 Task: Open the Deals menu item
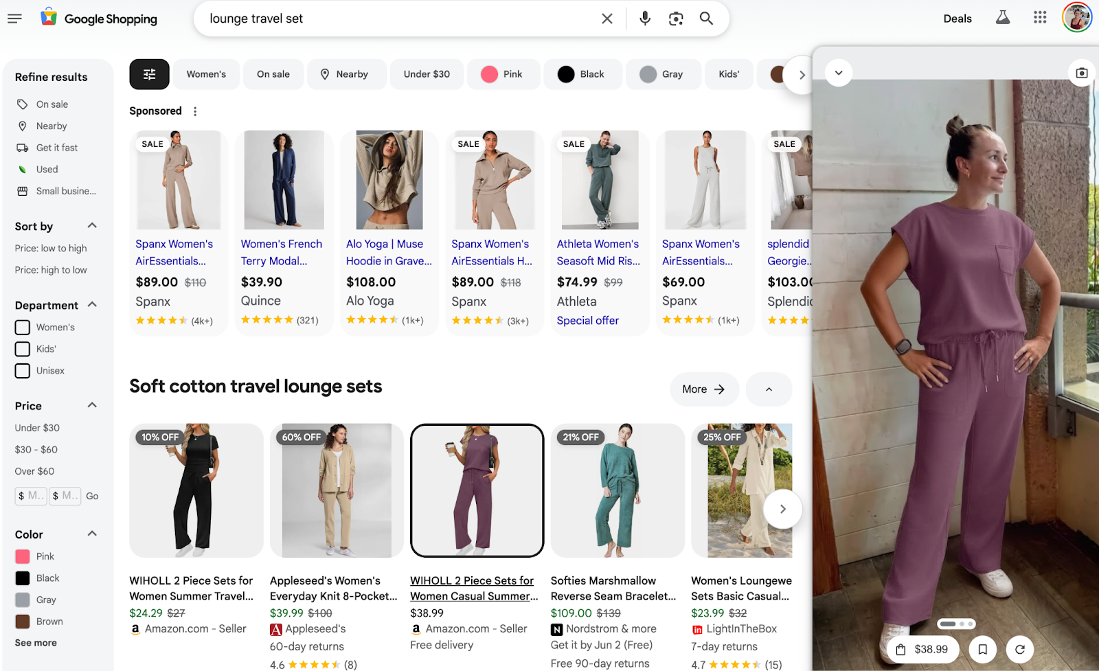click(x=958, y=19)
